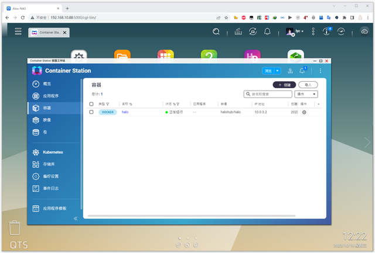Screen dimensions: 375x253
Task: Open the 浏览 dropdown arrow in header
Action: tap(278, 71)
